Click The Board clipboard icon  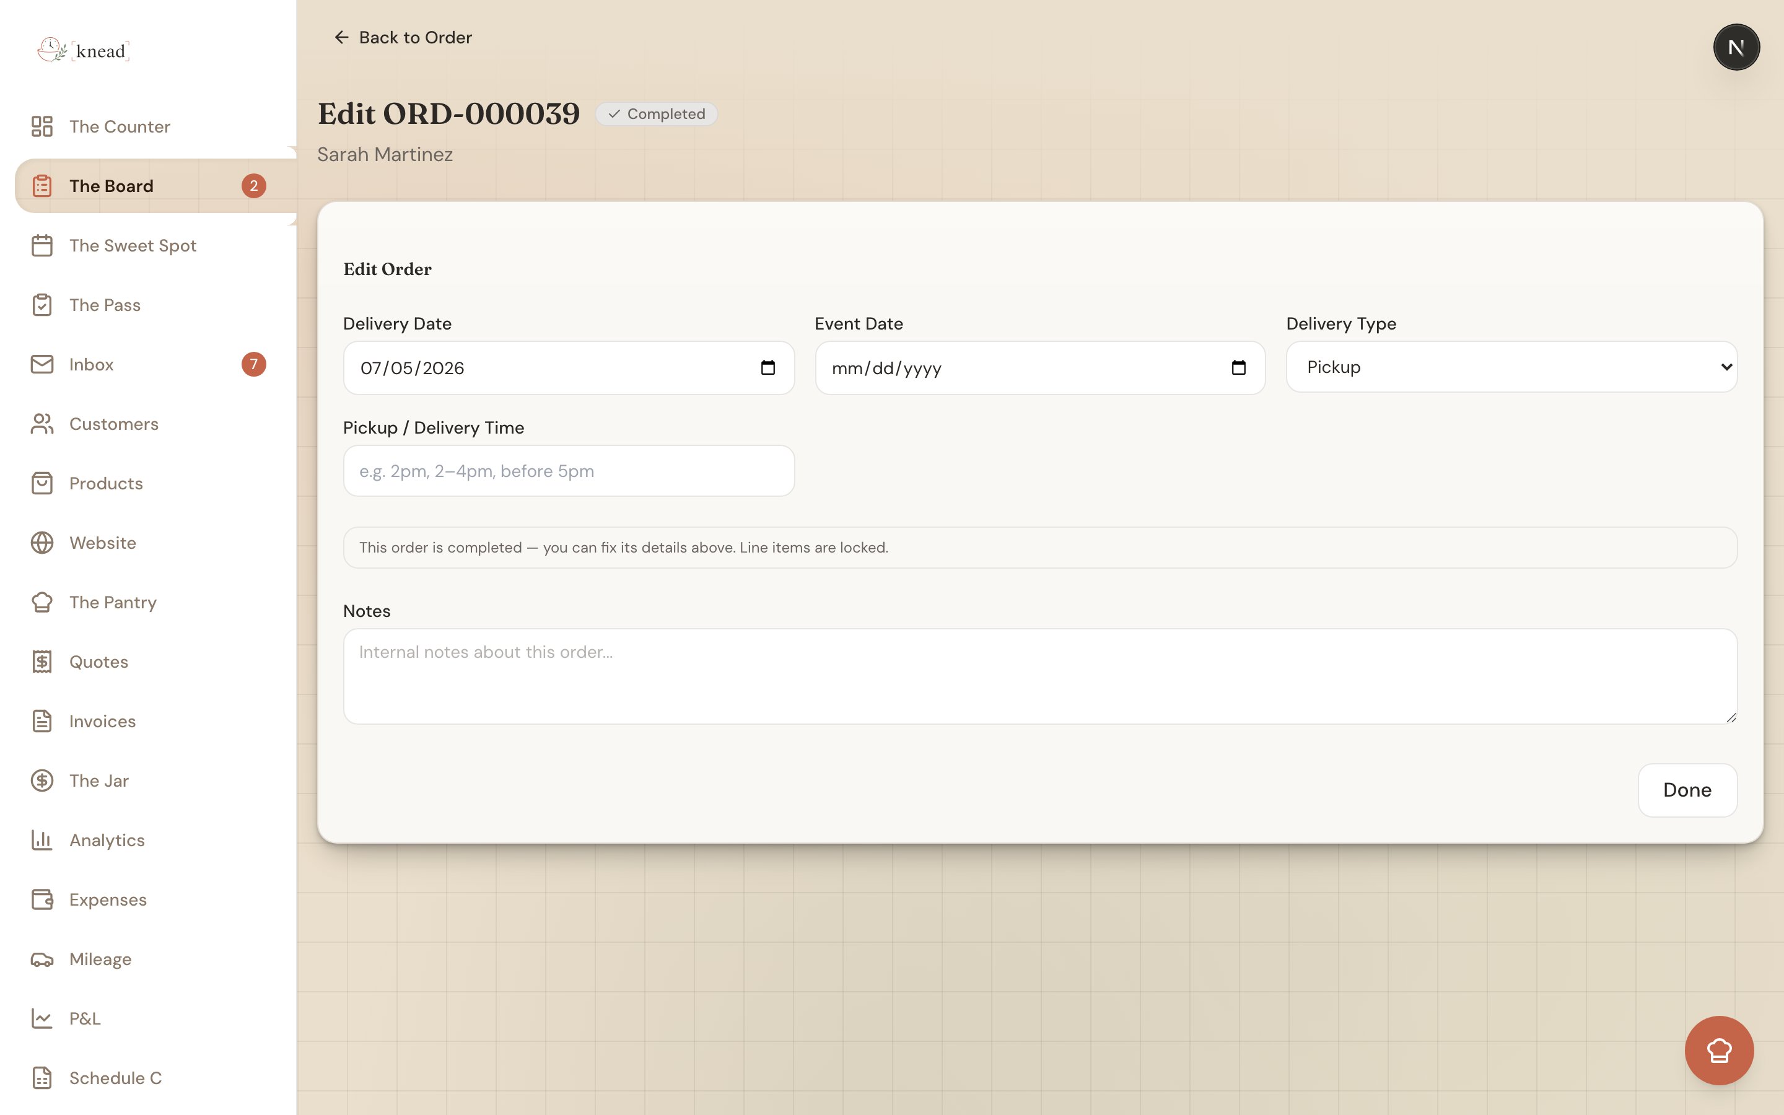click(42, 186)
